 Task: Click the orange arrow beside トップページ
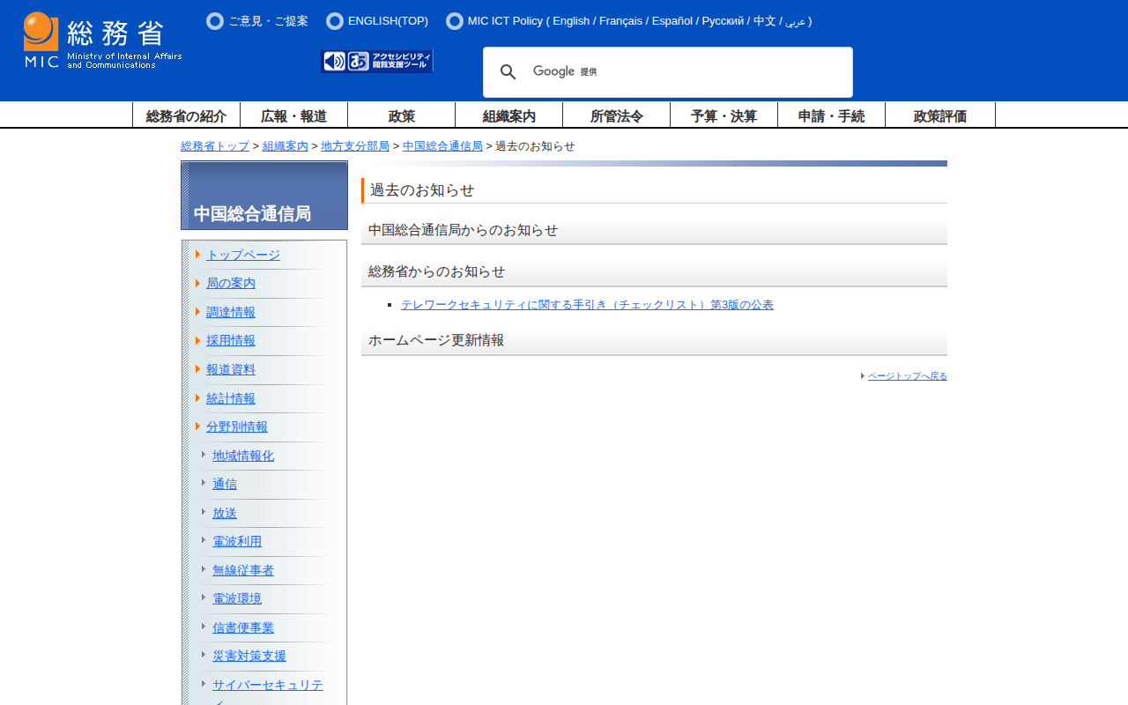[198, 255]
